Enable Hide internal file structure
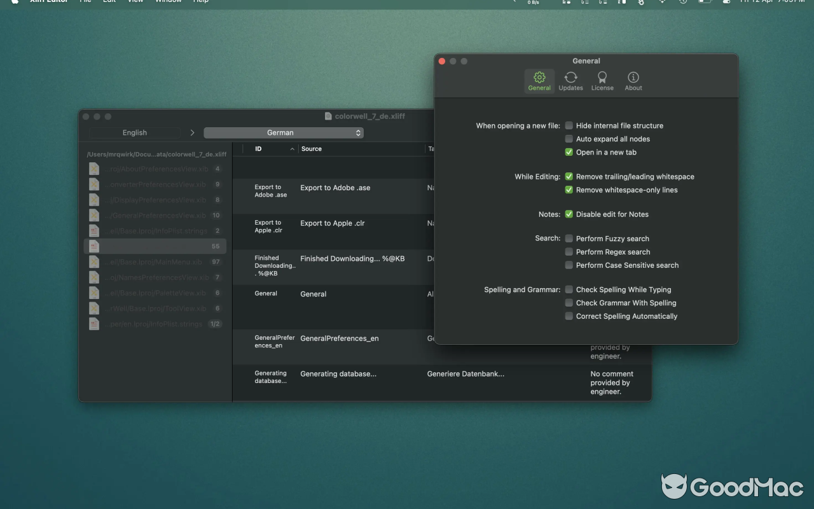The height and width of the screenshot is (509, 814). pyautogui.click(x=568, y=125)
